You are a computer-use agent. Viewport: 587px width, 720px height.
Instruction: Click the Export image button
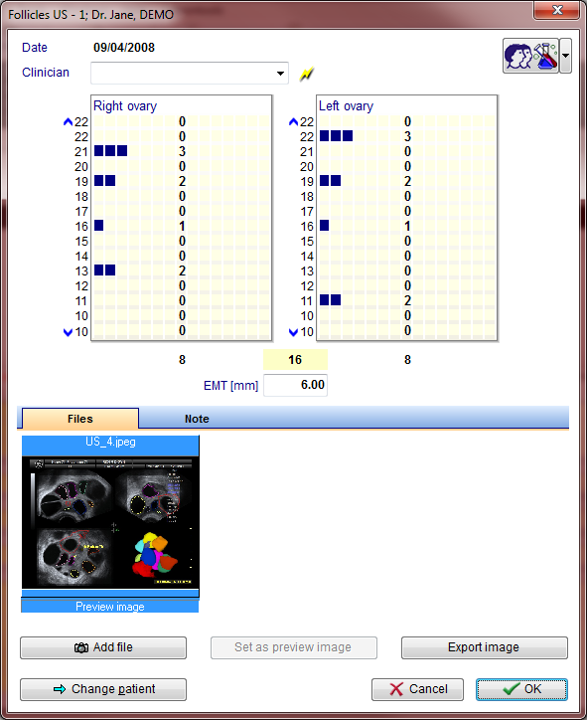(x=485, y=647)
